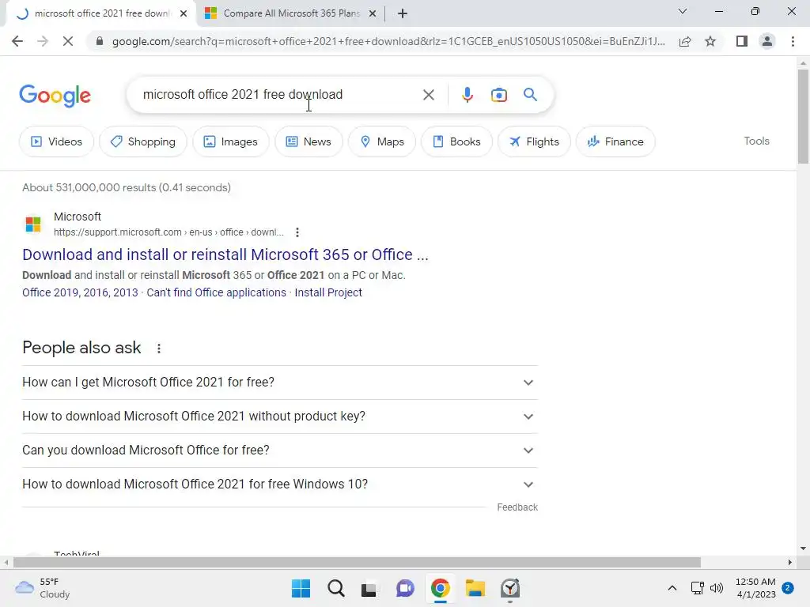View site information via the lock icon
The image size is (810, 607).
100,41
